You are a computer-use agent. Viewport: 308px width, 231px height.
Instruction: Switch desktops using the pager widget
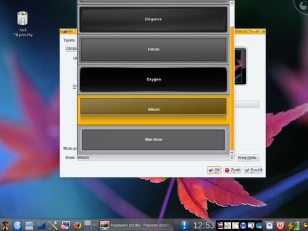click(x=91, y=225)
